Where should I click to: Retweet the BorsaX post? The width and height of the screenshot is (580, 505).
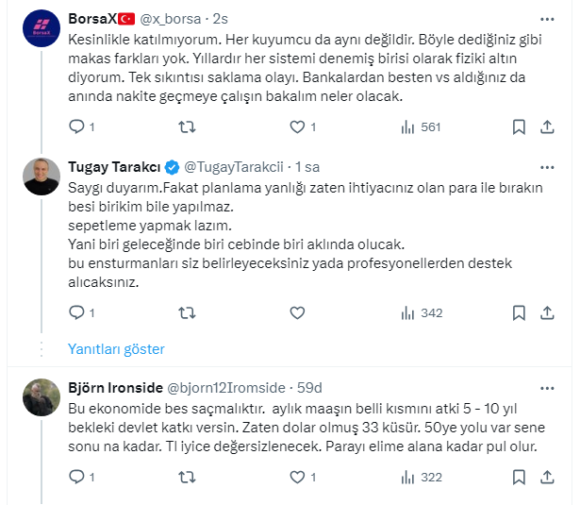click(x=187, y=127)
